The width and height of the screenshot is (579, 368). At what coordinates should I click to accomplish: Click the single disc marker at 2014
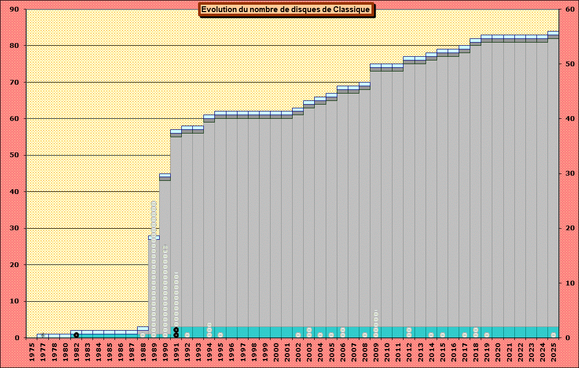tap(431, 335)
